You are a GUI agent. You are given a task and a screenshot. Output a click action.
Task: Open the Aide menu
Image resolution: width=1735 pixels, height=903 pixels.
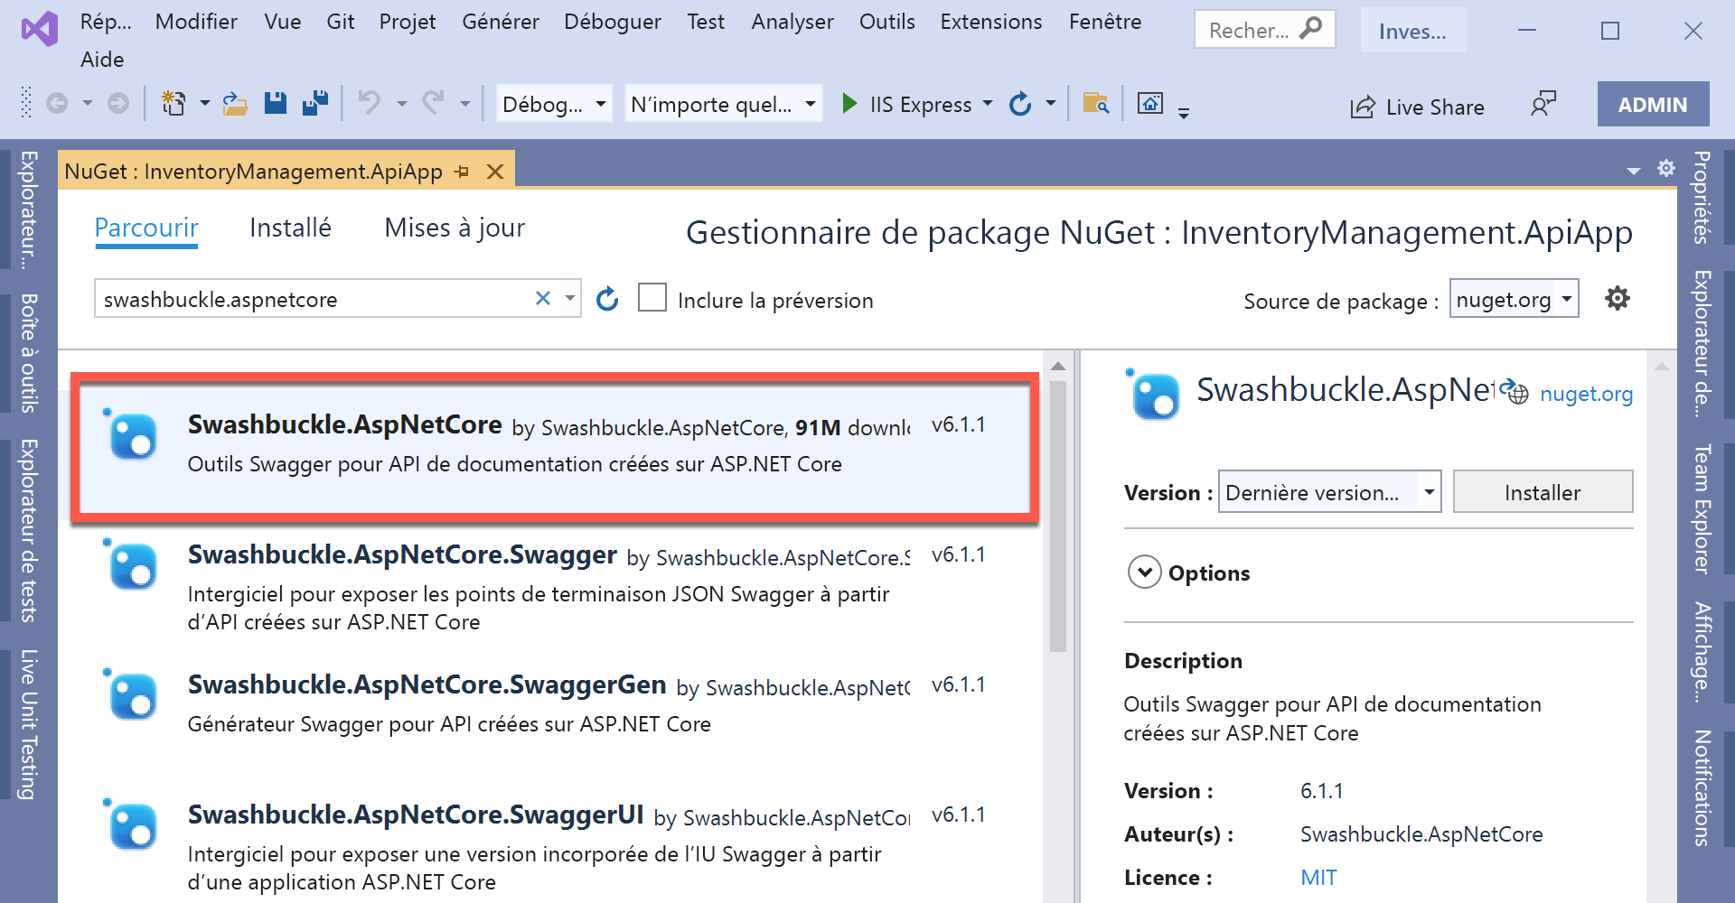tap(102, 60)
